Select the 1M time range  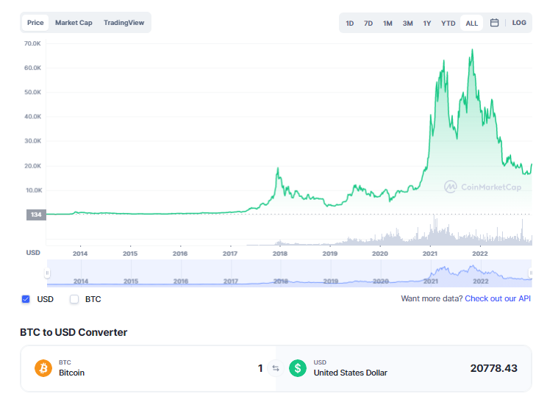tap(387, 23)
